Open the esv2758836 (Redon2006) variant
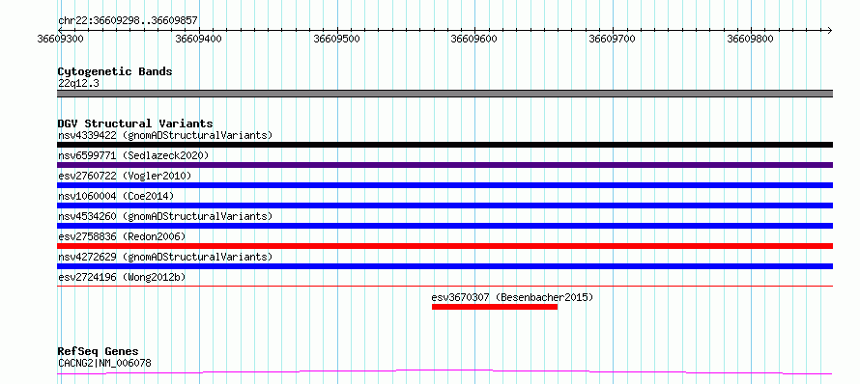The height and width of the screenshot is (384, 860). 122,236
